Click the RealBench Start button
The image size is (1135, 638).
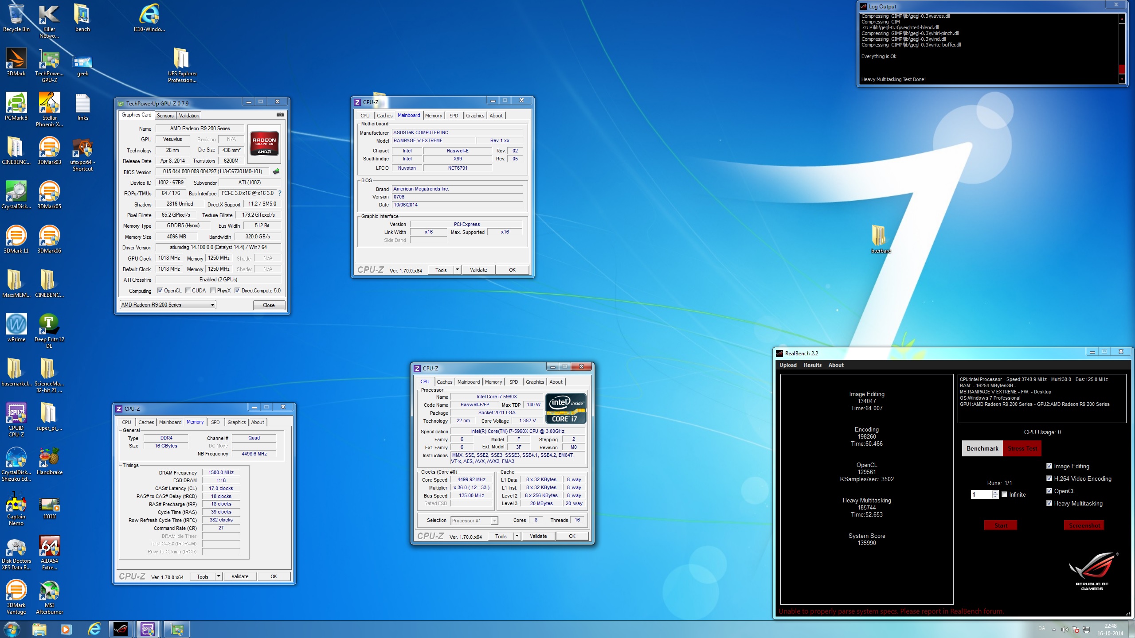coord(1001,525)
